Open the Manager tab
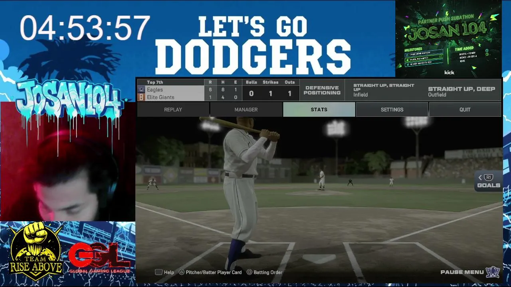The image size is (511, 287). pos(246,110)
